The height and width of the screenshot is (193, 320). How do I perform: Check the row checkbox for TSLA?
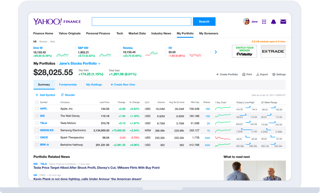pos(36,123)
